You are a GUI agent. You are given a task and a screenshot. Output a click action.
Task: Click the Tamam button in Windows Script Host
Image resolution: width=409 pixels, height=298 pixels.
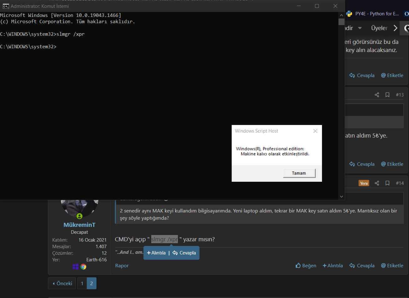[299, 173]
